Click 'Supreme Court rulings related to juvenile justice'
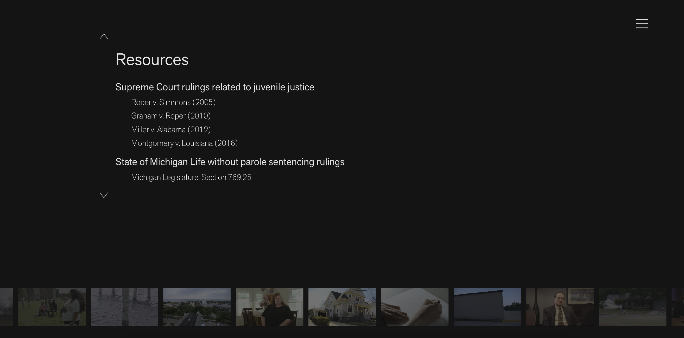 click(215, 87)
